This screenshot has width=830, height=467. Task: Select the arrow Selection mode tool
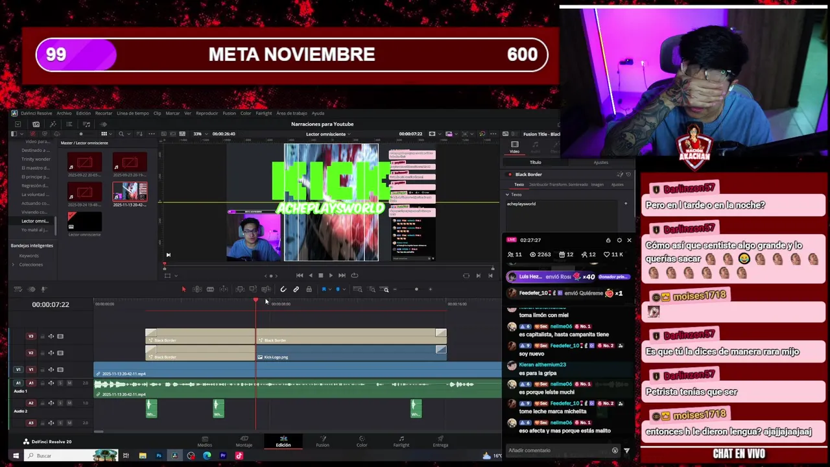point(184,289)
